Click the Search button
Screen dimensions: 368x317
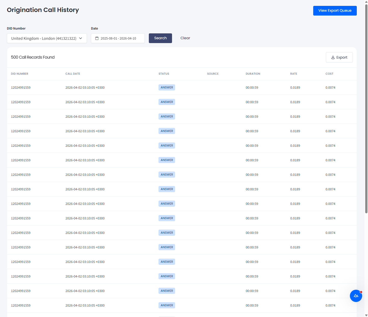[160, 38]
